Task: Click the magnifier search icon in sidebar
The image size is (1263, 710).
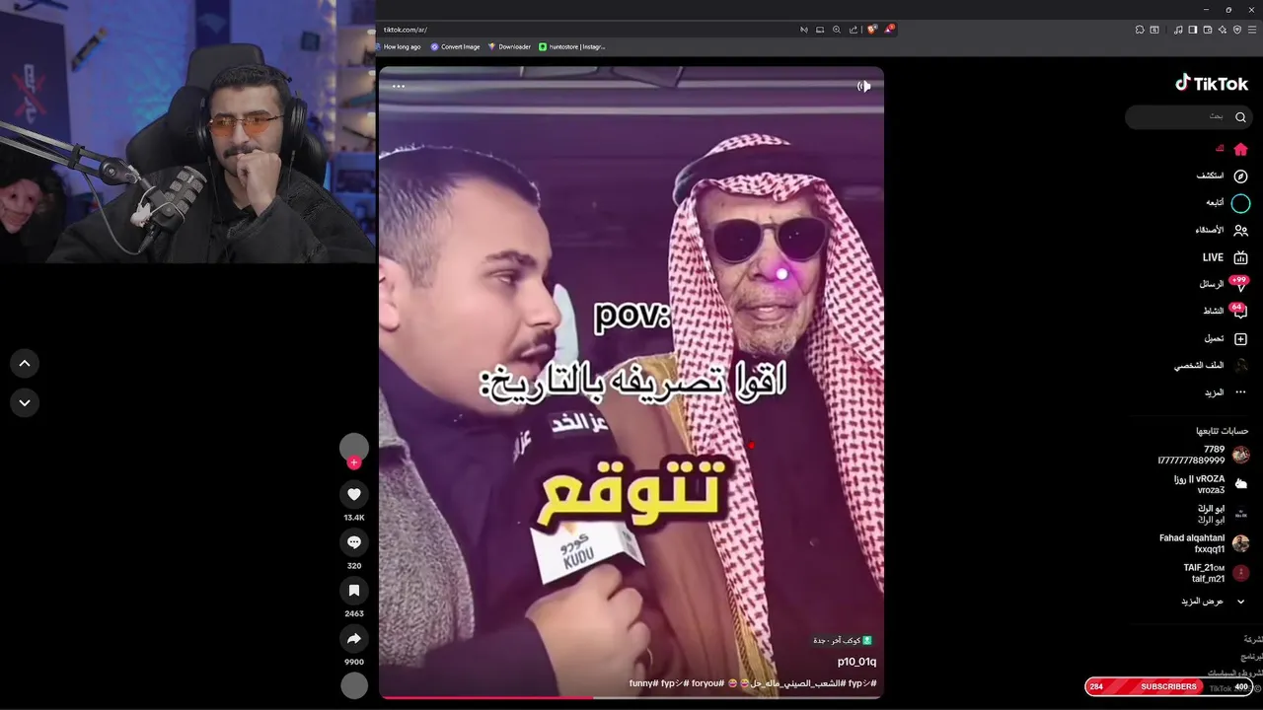Action: pos(1240,117)
